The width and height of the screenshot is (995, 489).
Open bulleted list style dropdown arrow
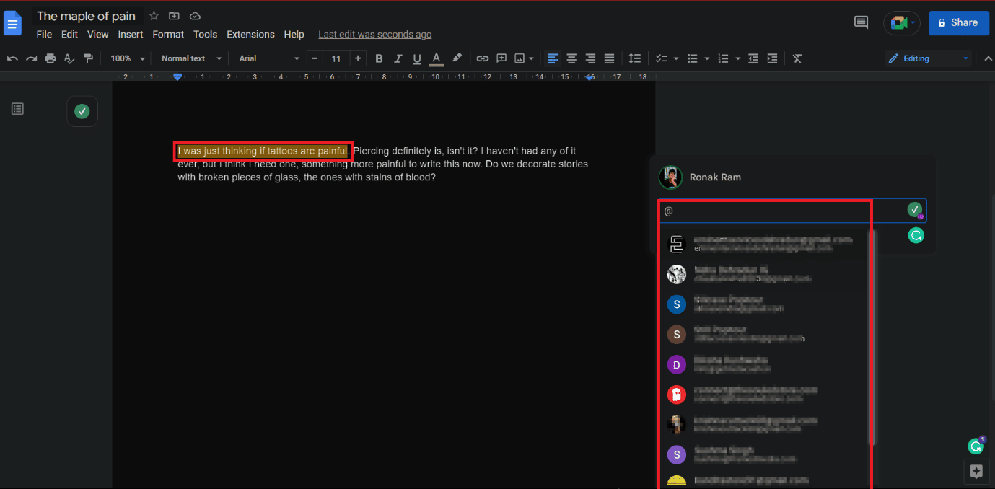point(707,58)
